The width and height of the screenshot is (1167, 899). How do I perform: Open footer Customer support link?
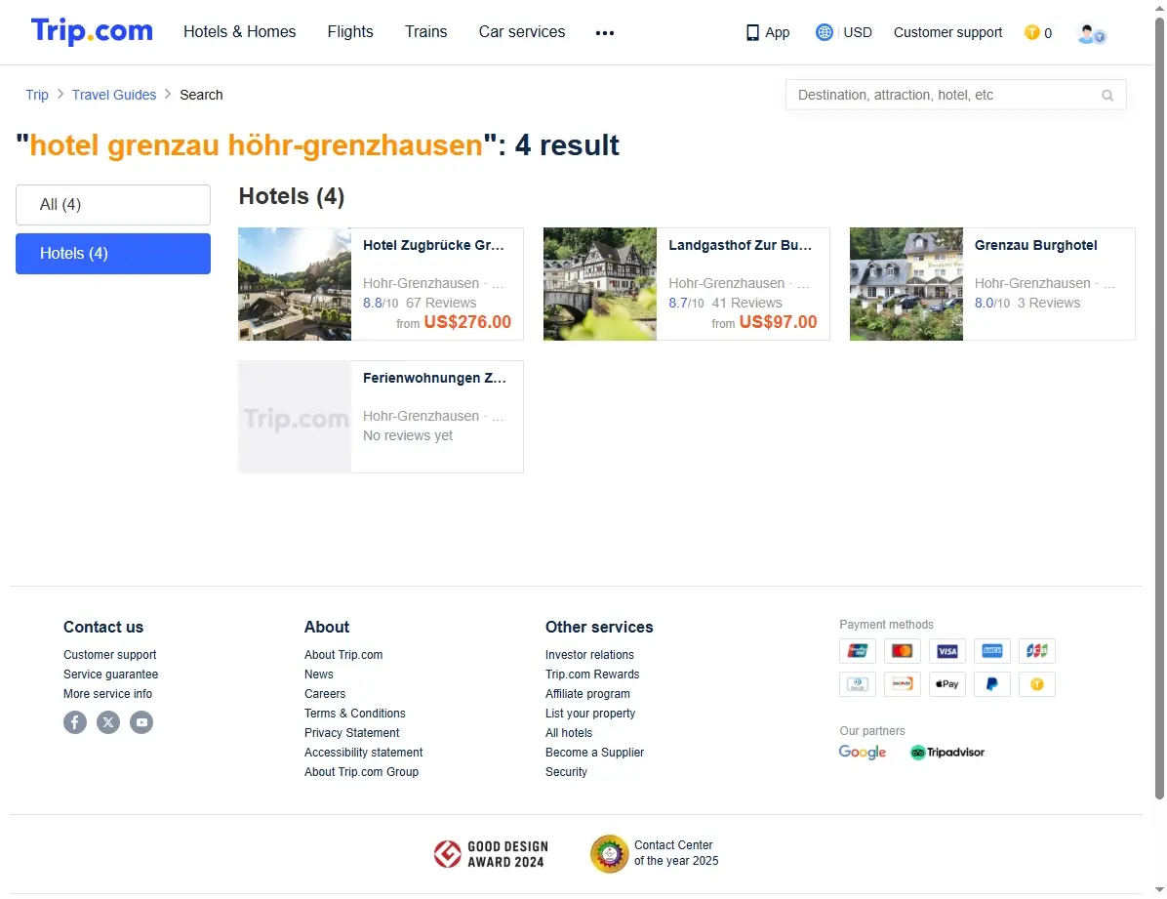pyautogui.click(x=110, y=655)
